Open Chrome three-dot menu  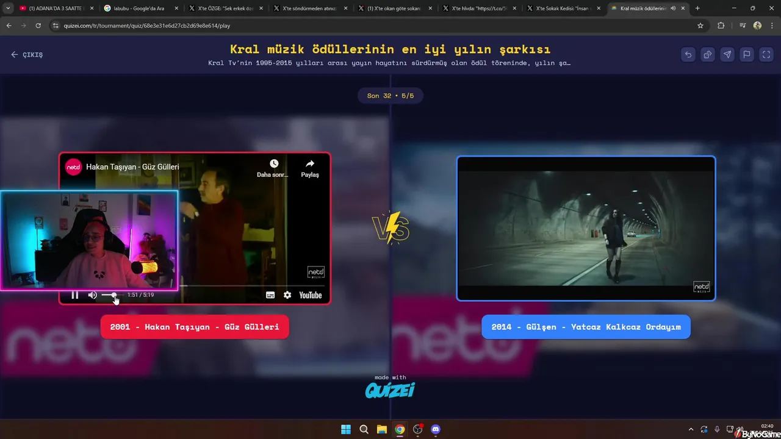click(x=771, y=26)
